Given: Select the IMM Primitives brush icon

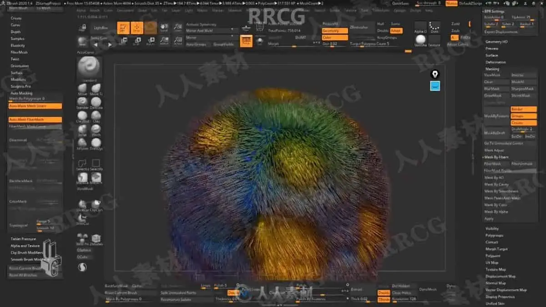Looking at the screenshot, I should pos(82,239).
